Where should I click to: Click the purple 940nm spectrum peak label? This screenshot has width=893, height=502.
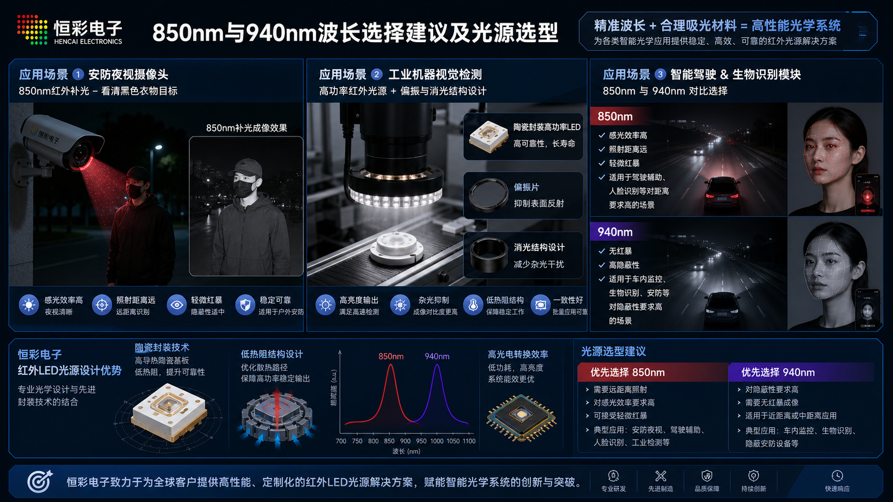[x=437, y=356]
